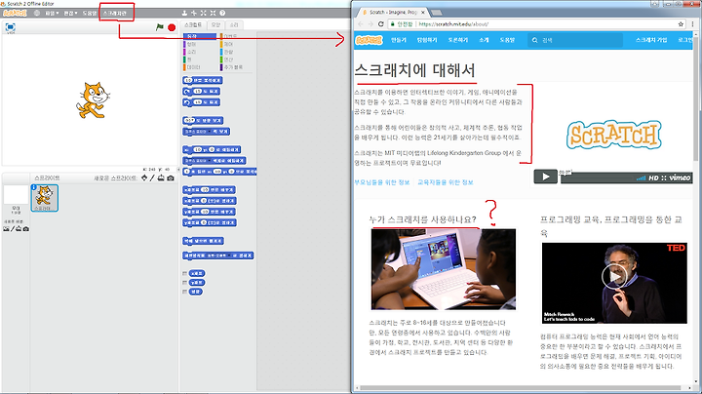This screenshot has height=394, width=702.
Task: Click the Join Scratch link in header
Action: 651,40
